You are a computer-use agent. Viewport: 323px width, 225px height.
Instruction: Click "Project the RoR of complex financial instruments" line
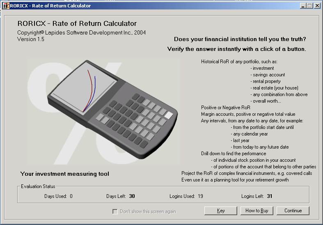click(x=247, y=173)
